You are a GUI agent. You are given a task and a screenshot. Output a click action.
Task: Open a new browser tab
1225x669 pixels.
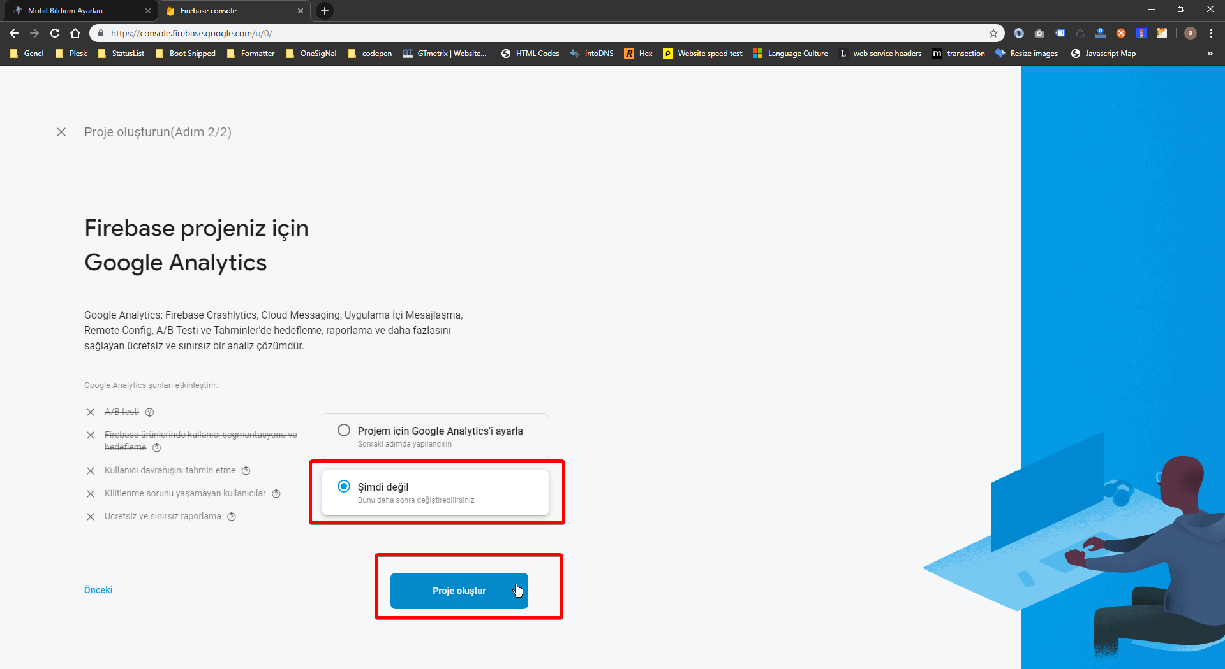pos(325,11)
